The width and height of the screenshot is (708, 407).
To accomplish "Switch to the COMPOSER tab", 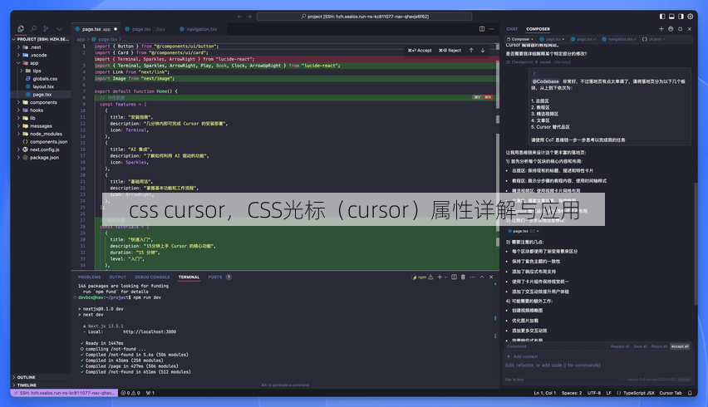I will pyautogui.click(x=538, y=29).
